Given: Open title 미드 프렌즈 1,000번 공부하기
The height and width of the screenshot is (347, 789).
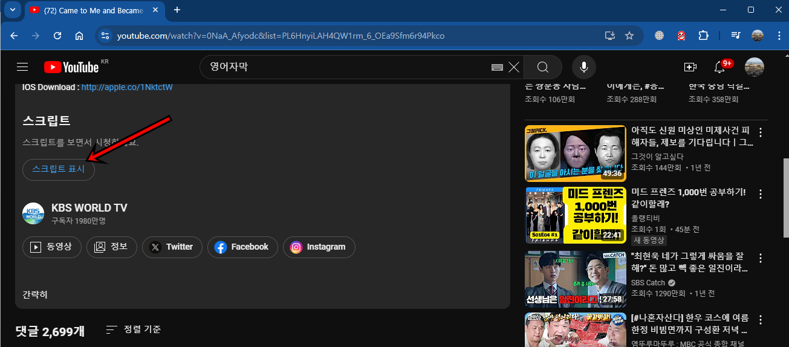Looking at the screenshot, I should click(x=689, y=199).
